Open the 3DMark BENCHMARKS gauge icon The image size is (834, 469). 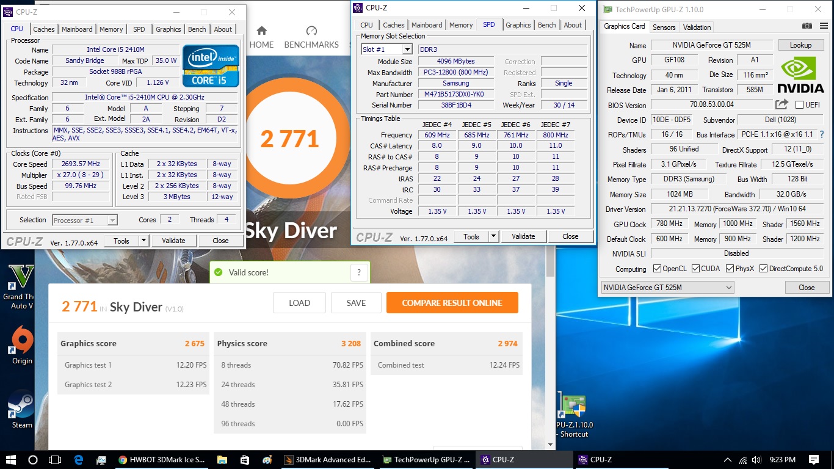pos(311,31)
